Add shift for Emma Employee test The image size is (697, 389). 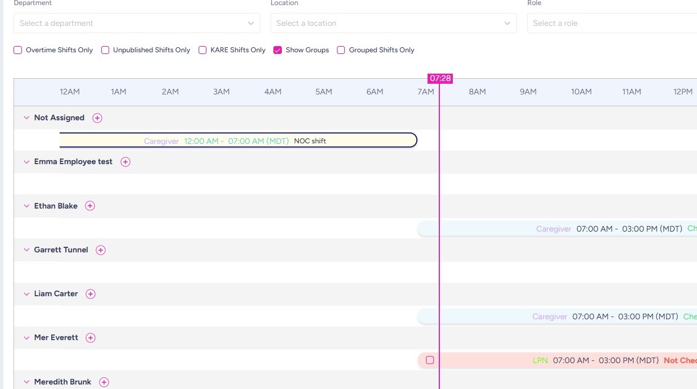tap(125, 162)
